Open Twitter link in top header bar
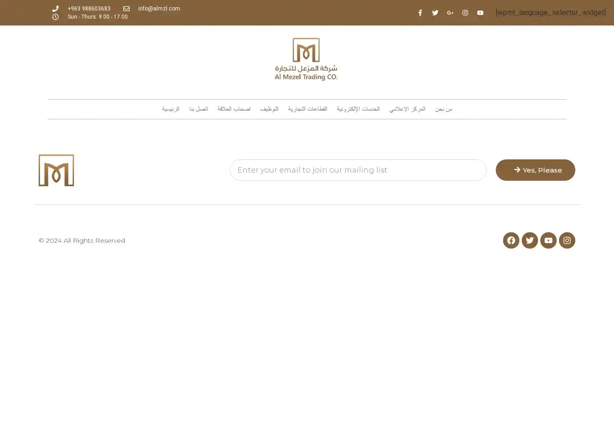The width and height of the screenshot is (614, 428). point(435,13)
